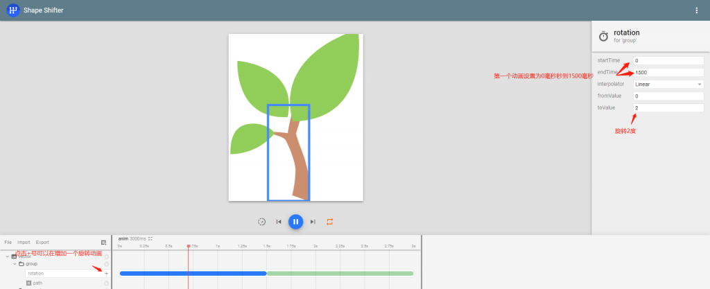Toggle visibility circle for path layer
The image size is (710, 289).
(x=106, y=283)
